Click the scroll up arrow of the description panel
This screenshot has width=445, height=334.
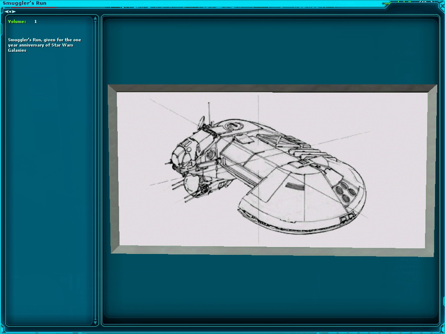point(95,18)
